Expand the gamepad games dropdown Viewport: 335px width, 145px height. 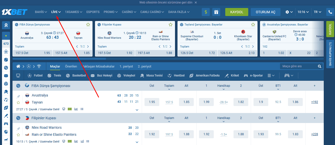click(x=289, y=75)
